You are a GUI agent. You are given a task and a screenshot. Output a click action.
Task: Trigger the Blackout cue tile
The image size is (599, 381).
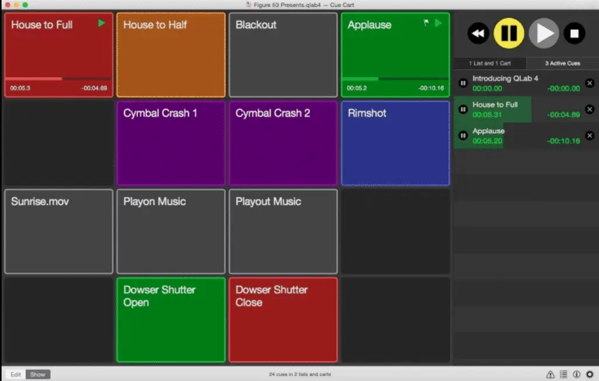[x=283, y=55]
